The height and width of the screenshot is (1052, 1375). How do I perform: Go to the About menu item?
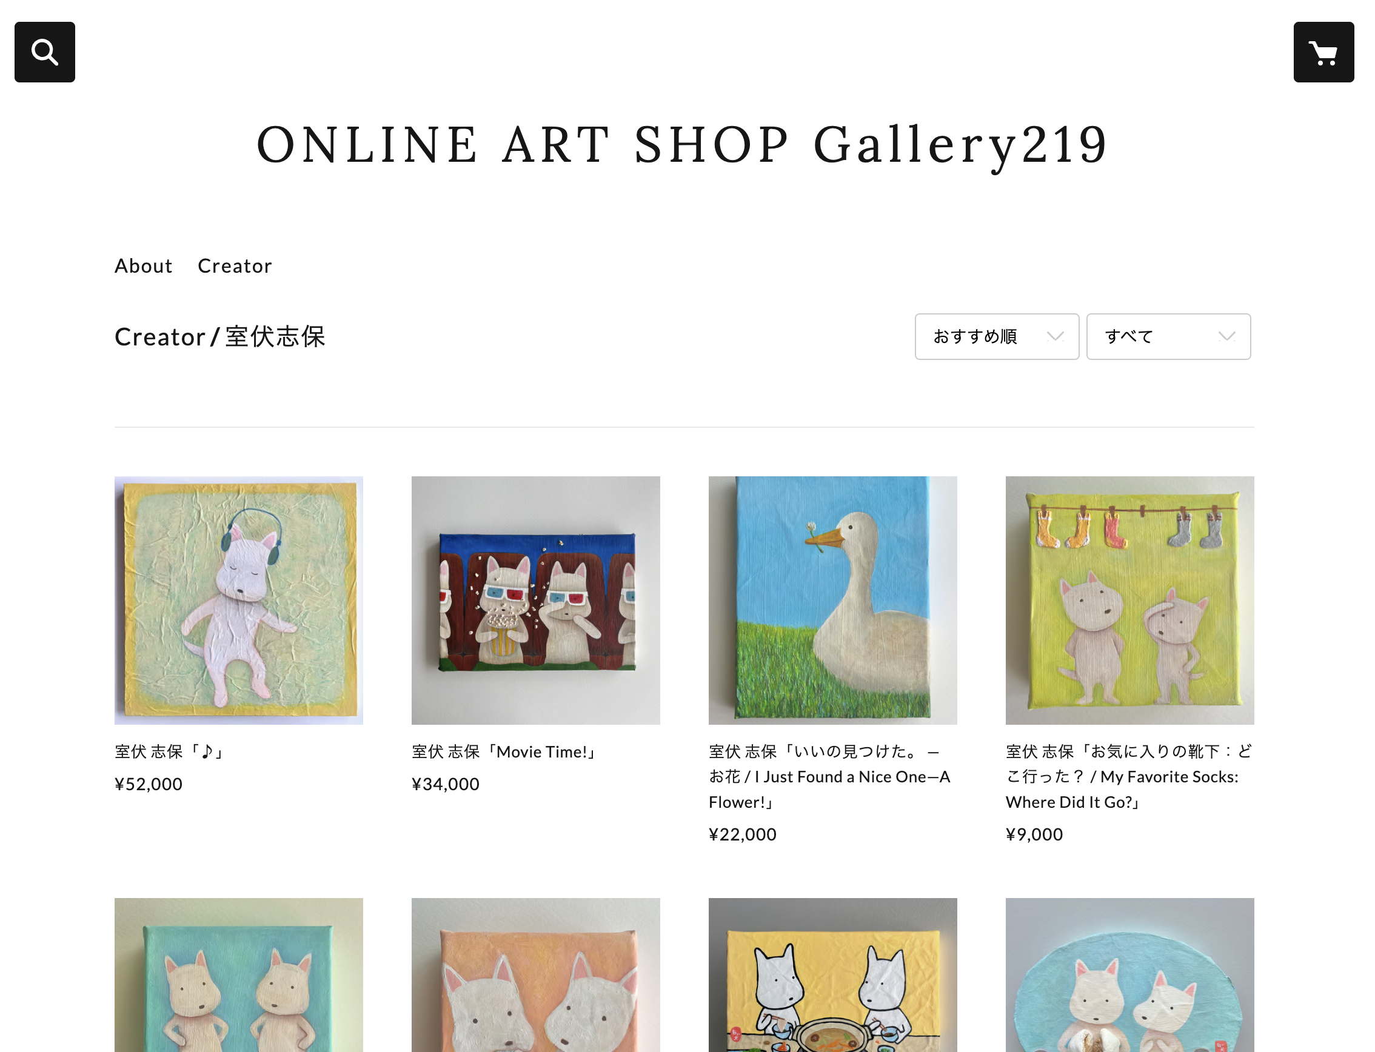pos(143,265)
